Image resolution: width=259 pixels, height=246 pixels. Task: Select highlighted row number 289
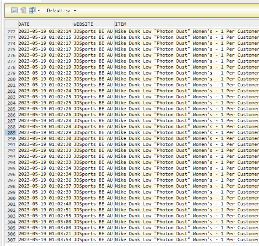pos(11,133)
